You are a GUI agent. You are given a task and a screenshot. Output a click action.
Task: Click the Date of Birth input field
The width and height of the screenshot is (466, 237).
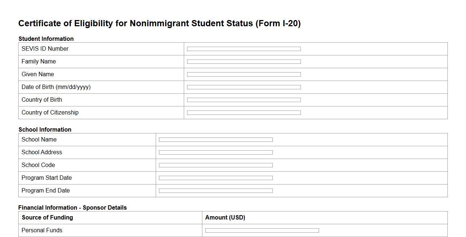coord(244,87)
